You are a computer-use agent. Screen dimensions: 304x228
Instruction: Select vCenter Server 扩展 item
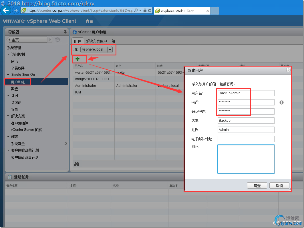(x=26, y=130)
